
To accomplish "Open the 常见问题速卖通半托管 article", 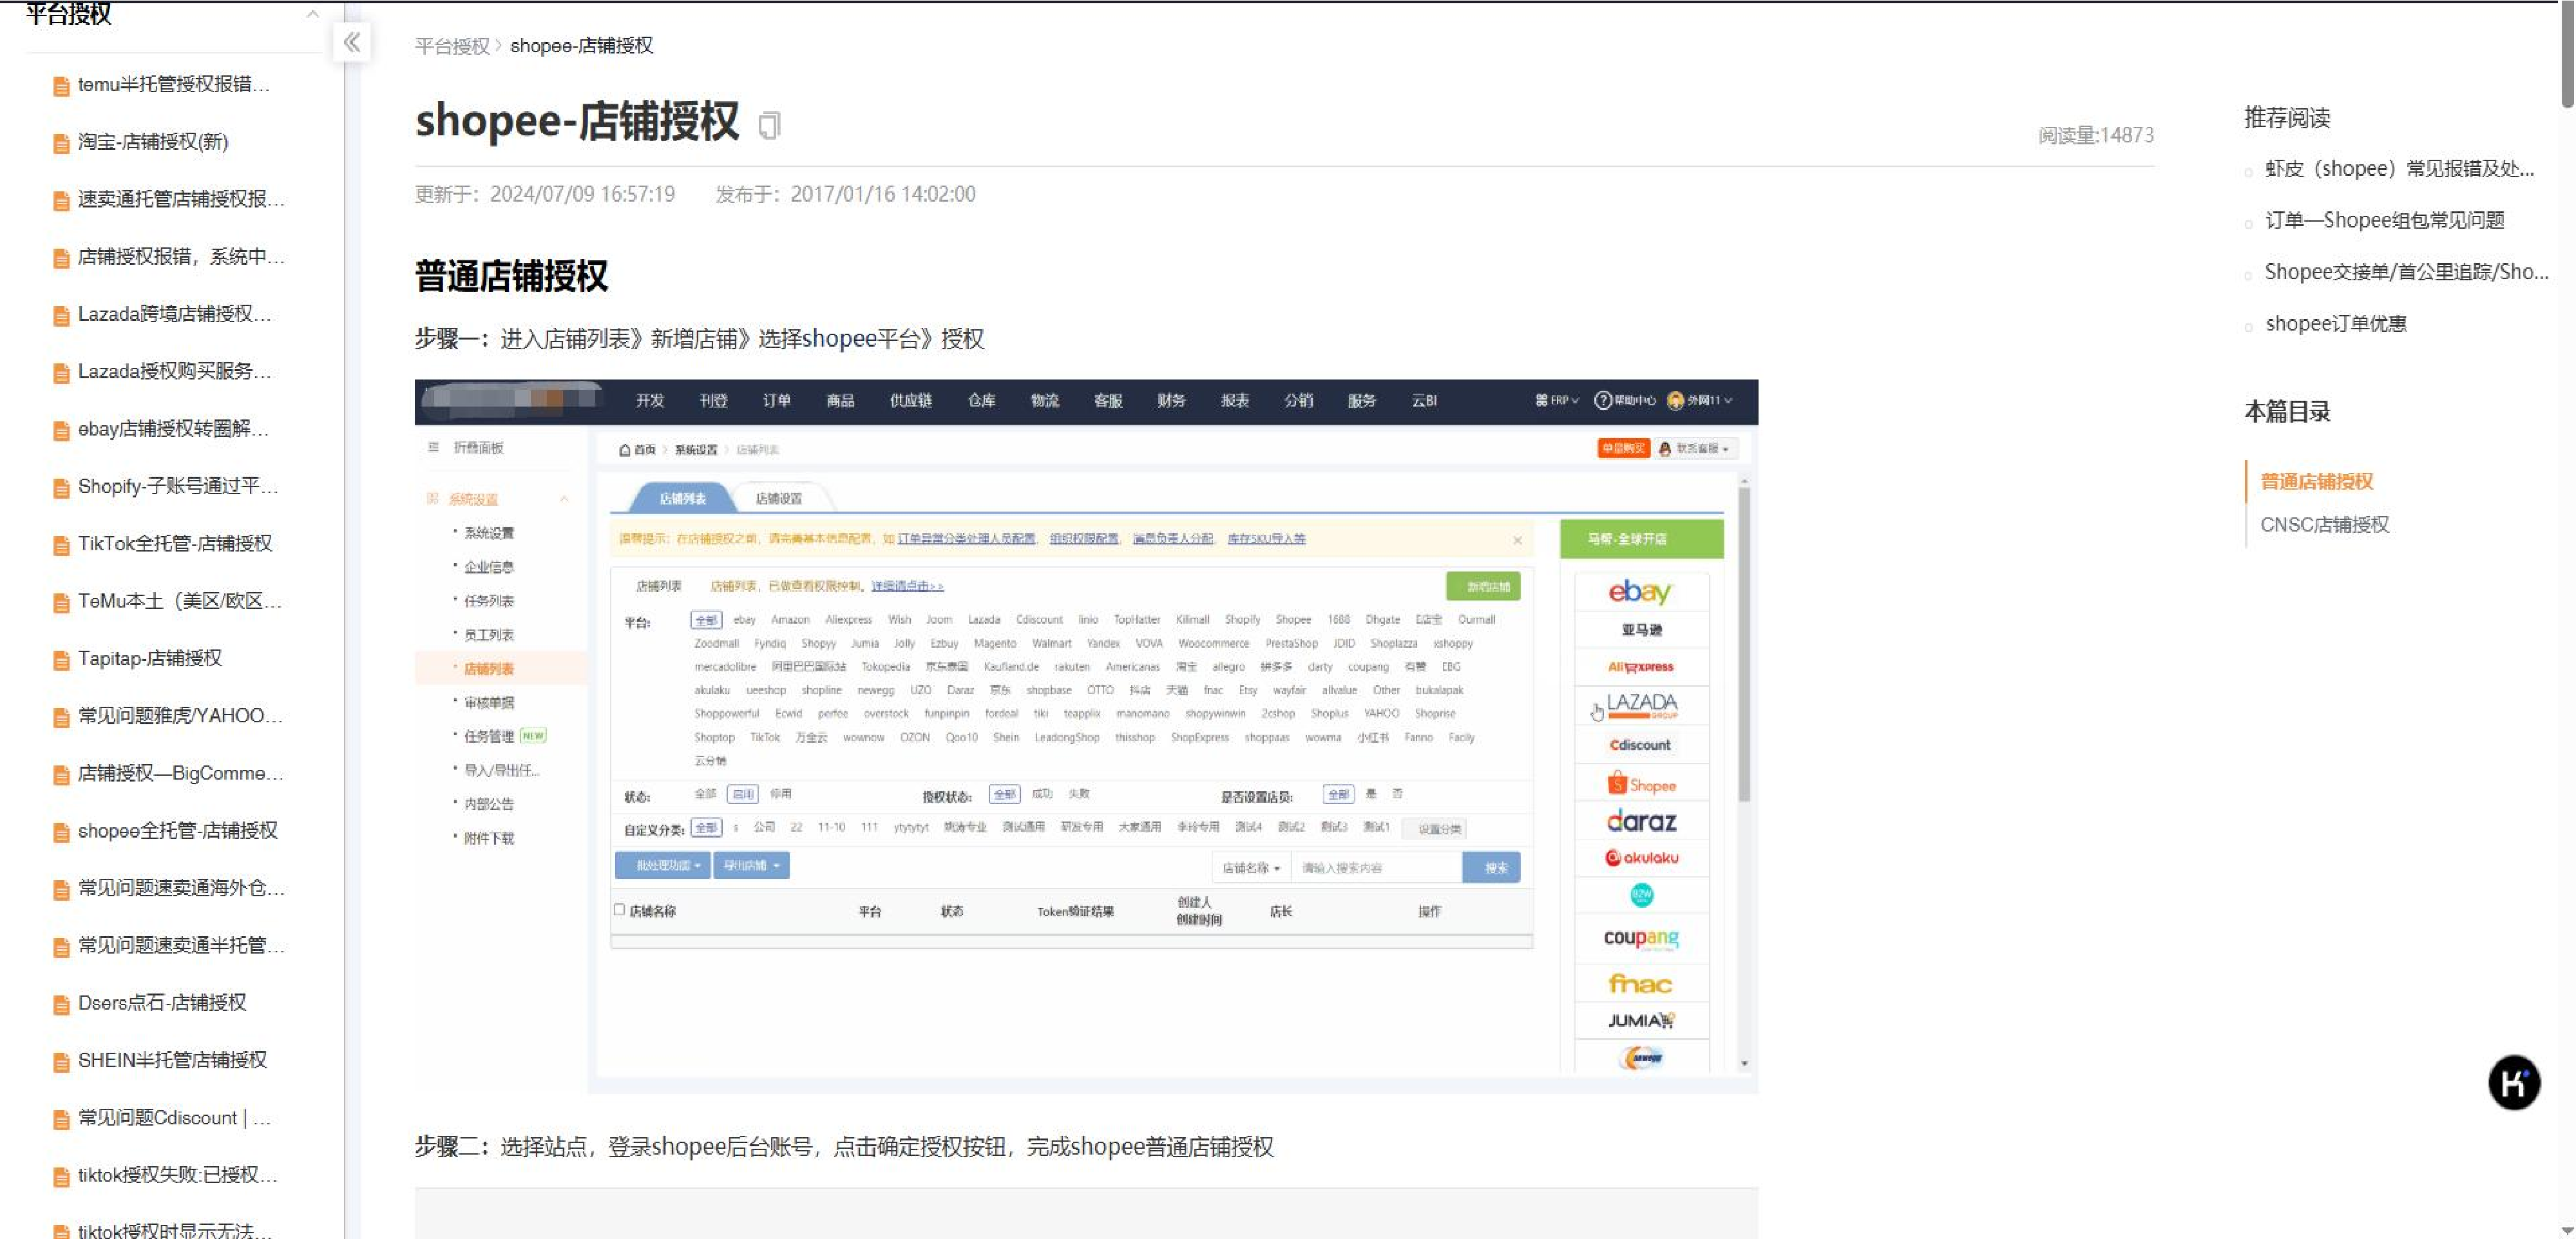I will pos(181,946).
